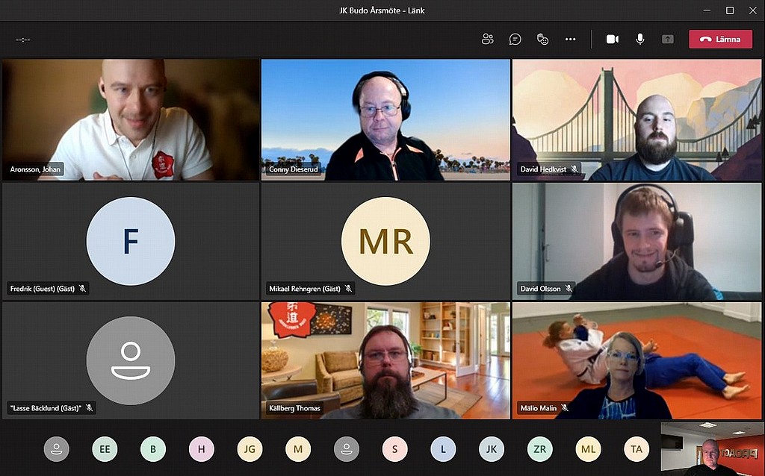The image size is (765, 476).
Task: Click the self-view video thumbnail
Action: [712, 449]
